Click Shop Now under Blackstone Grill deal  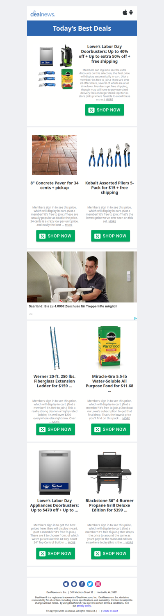click(x=110, y=553)
